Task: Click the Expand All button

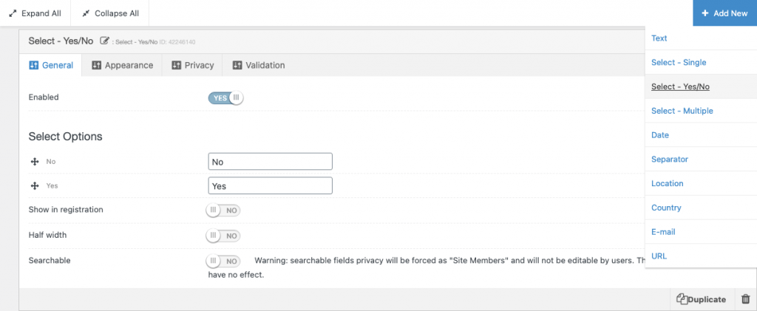Action: tap(35, 13)
